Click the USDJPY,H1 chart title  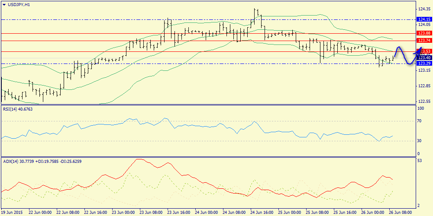tap(19, 4)
